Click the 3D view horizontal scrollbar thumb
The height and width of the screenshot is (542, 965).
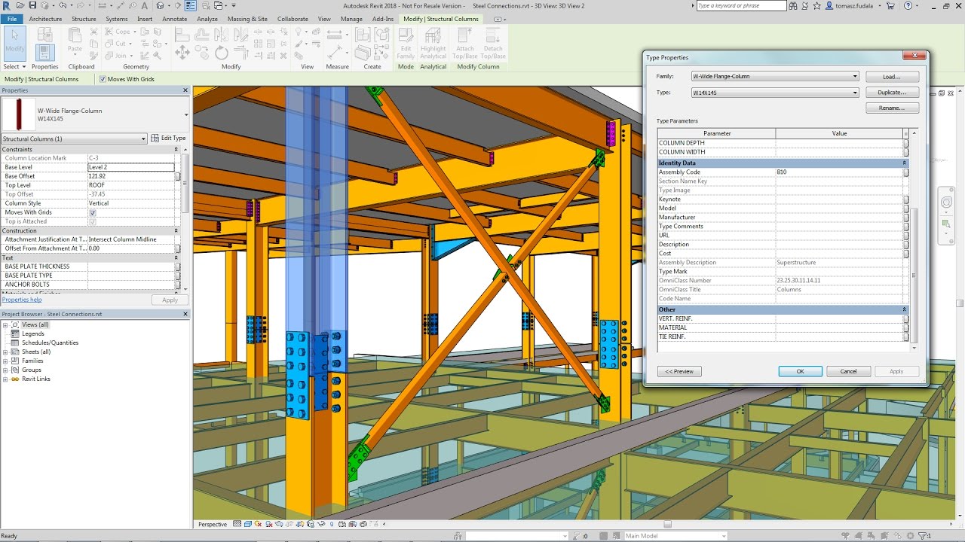(x=667, y=524)
